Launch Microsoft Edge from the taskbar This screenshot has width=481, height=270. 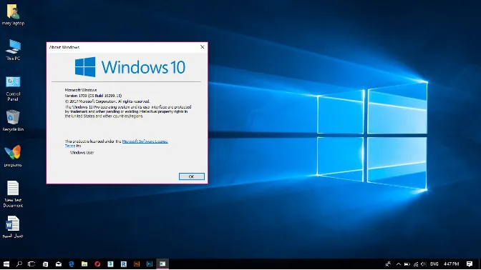(x=72, y=264)
